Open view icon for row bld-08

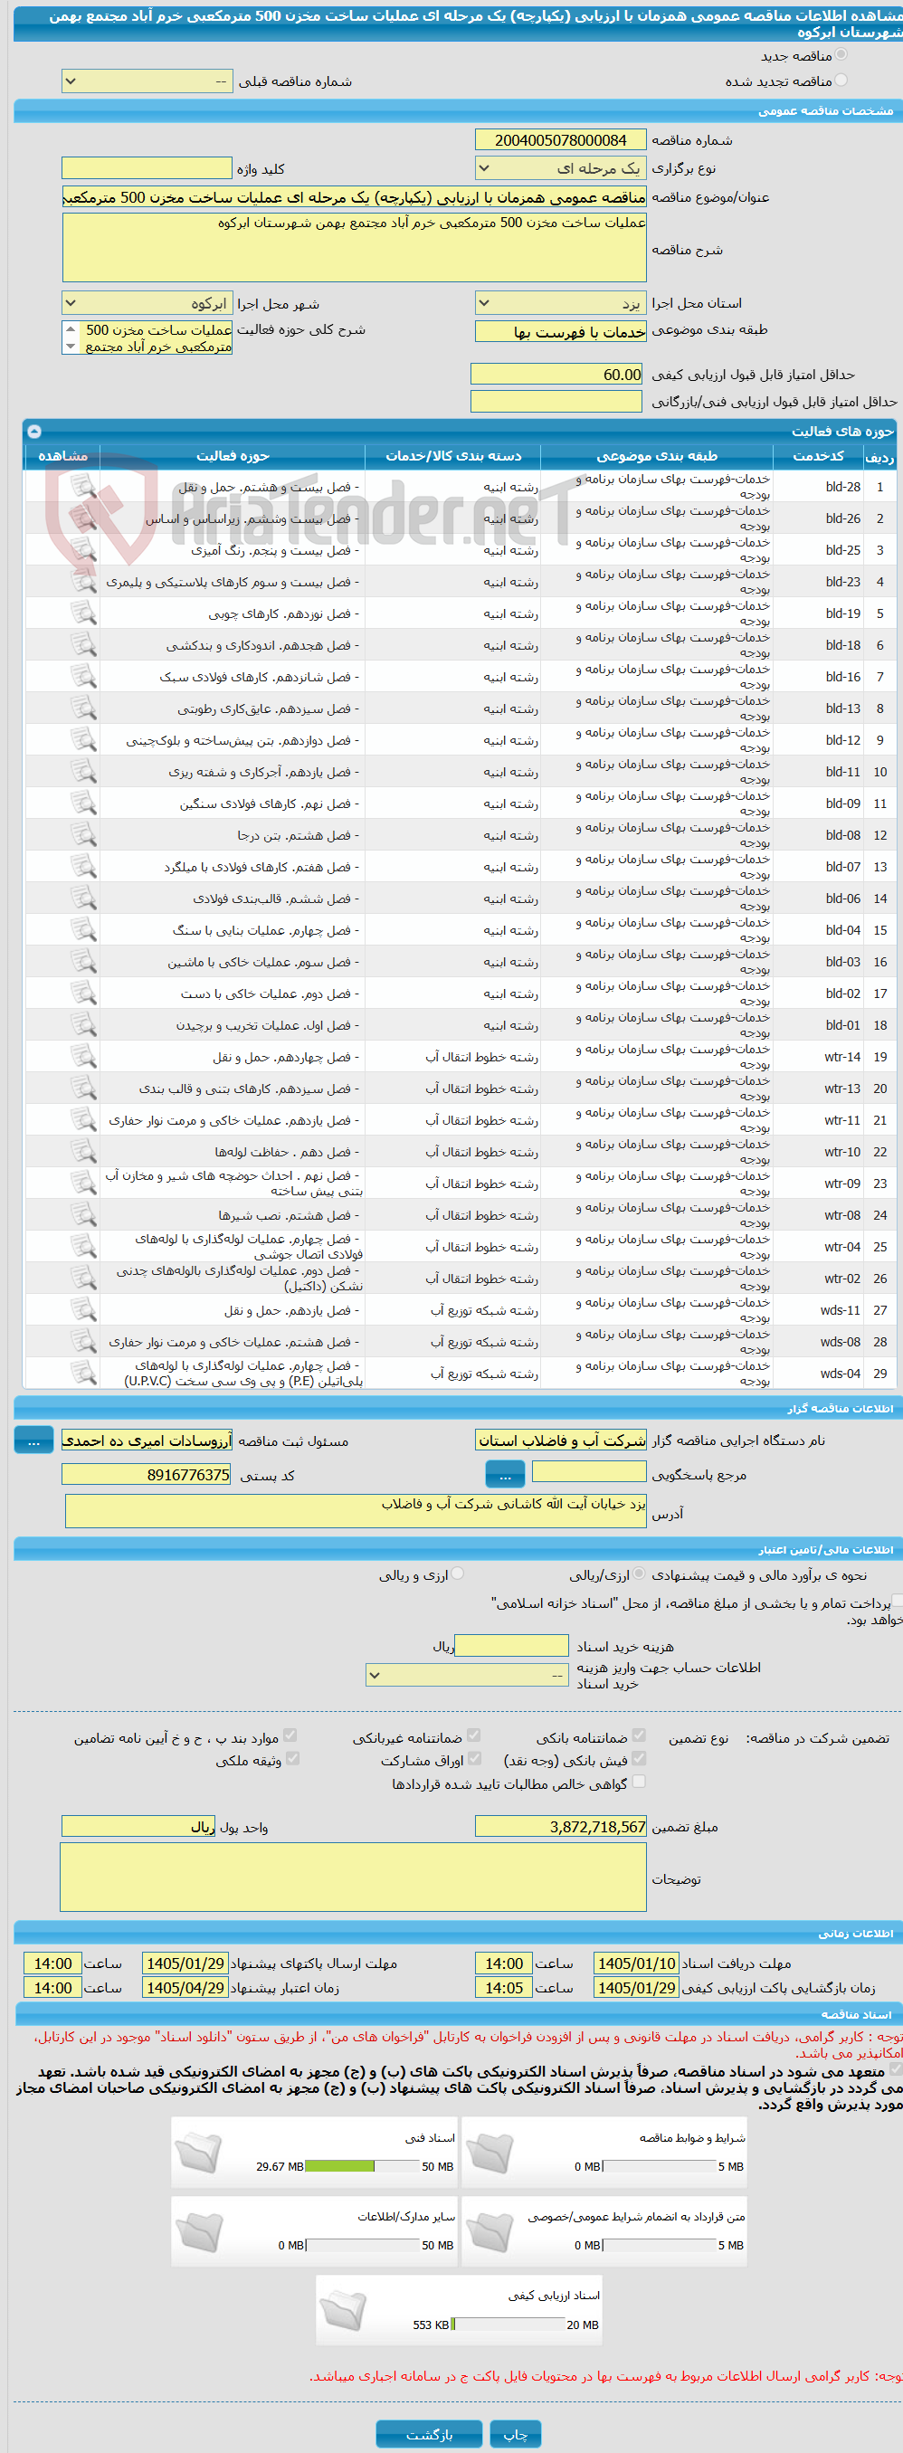click(84, 834)
